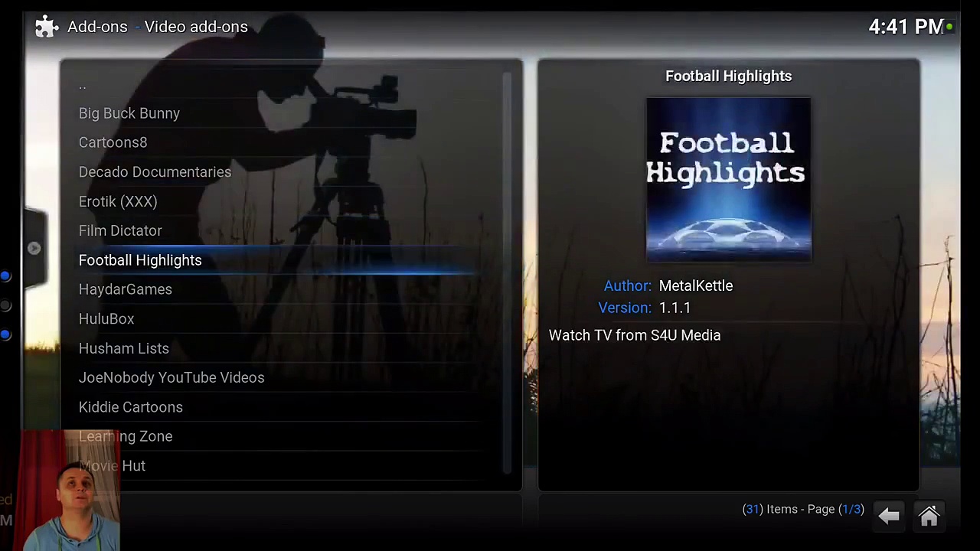The image size is (980, 551).
Task: Click the green status dot beside clock
Action: click(x=949, y=27)
